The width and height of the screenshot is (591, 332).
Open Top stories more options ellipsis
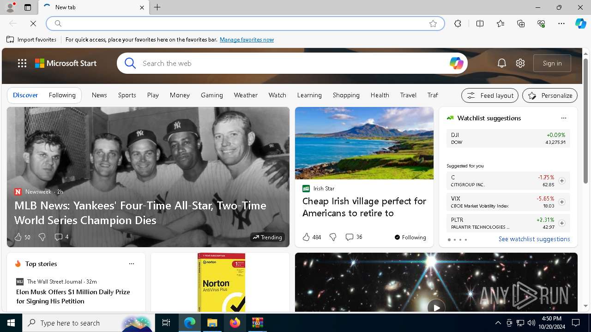132,264
